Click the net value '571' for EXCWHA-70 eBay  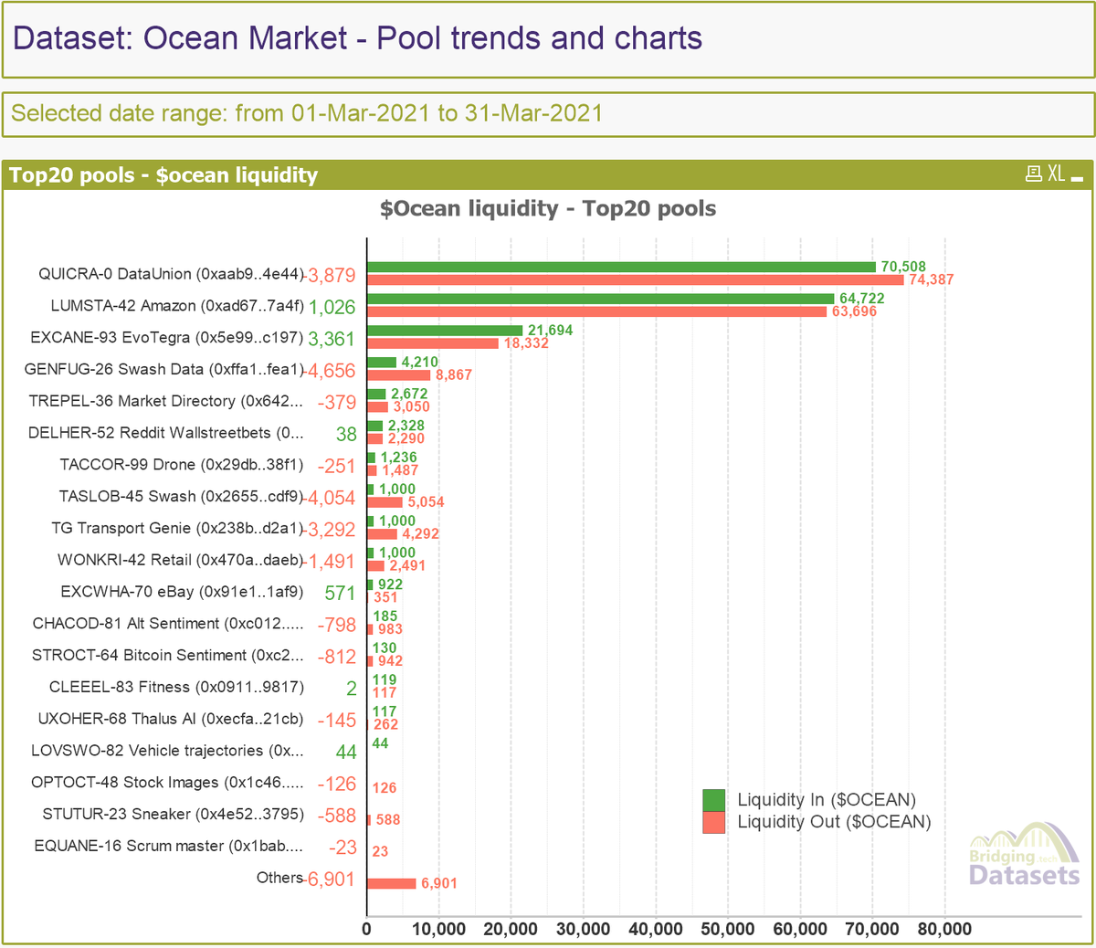click(340, 593)
